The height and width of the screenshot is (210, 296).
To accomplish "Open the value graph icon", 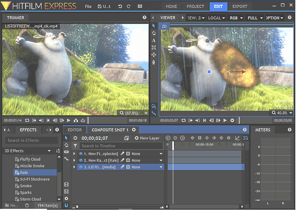I will click(x=237, y=138).
